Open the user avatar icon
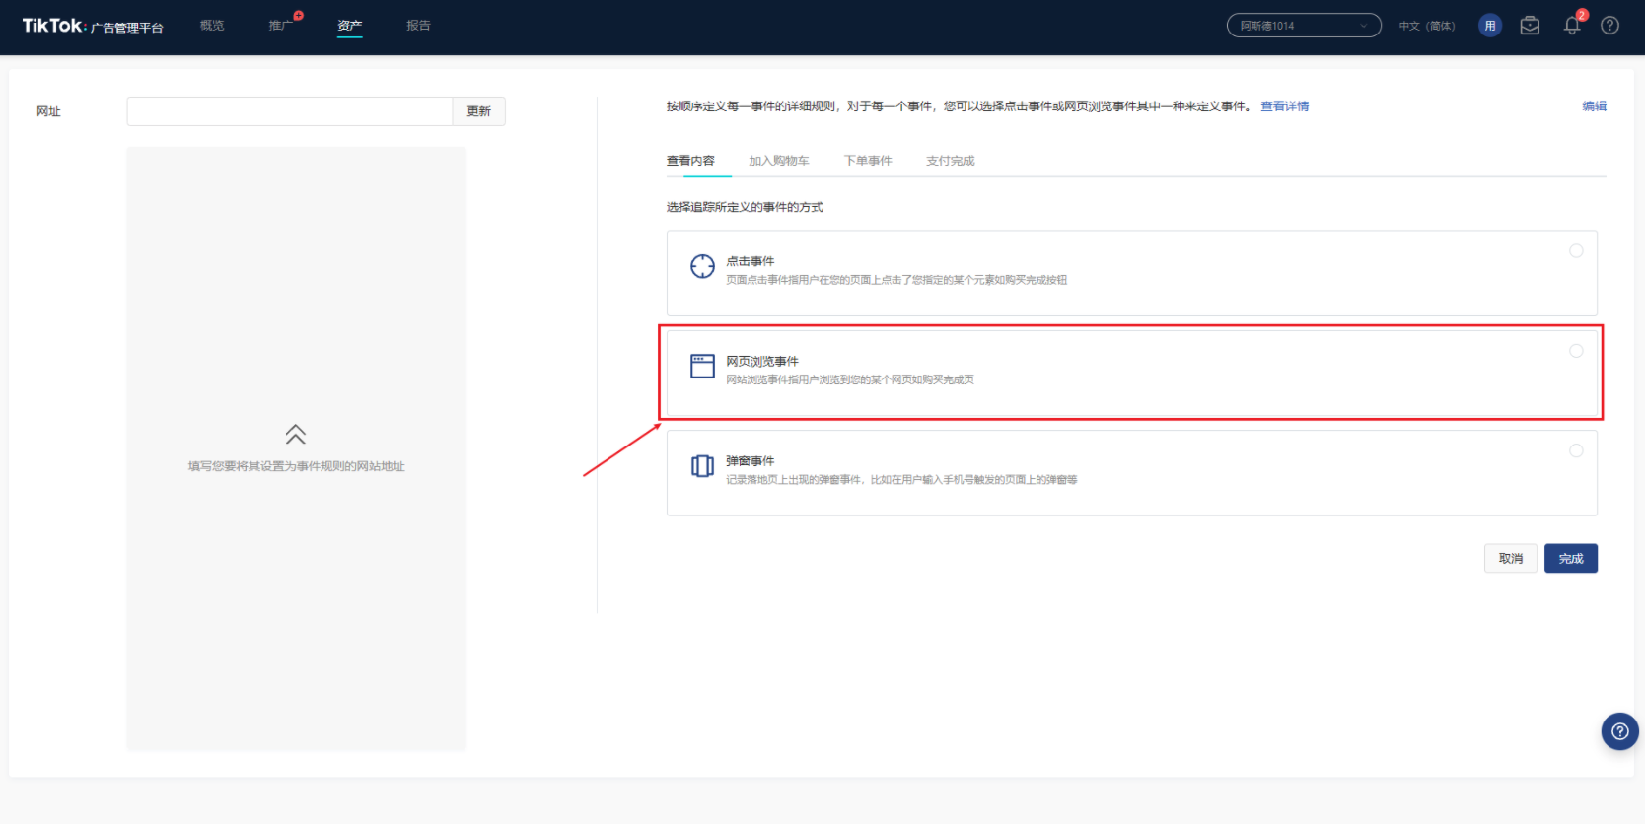The height and width of the screenshot is (824, 1645). click(1490, 26)
